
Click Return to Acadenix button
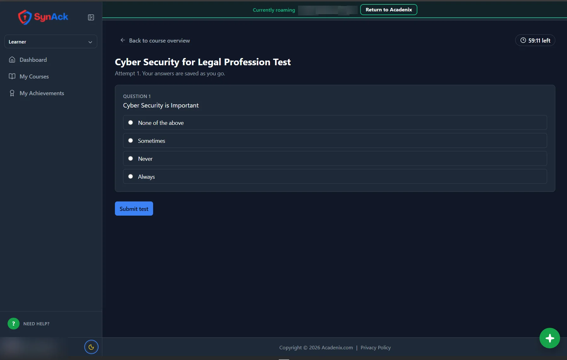(x=389, y=9)
